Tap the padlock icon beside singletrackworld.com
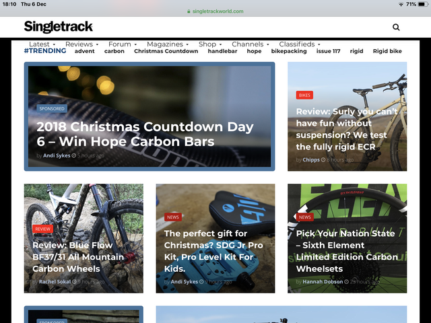The image size is (431, 323). (x=189, y=11)
